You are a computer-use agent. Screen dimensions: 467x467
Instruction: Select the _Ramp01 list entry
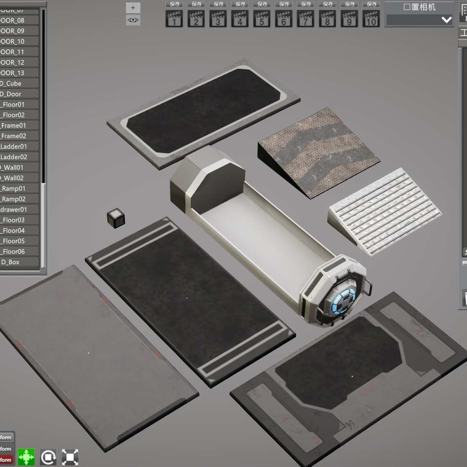[19, 188]
